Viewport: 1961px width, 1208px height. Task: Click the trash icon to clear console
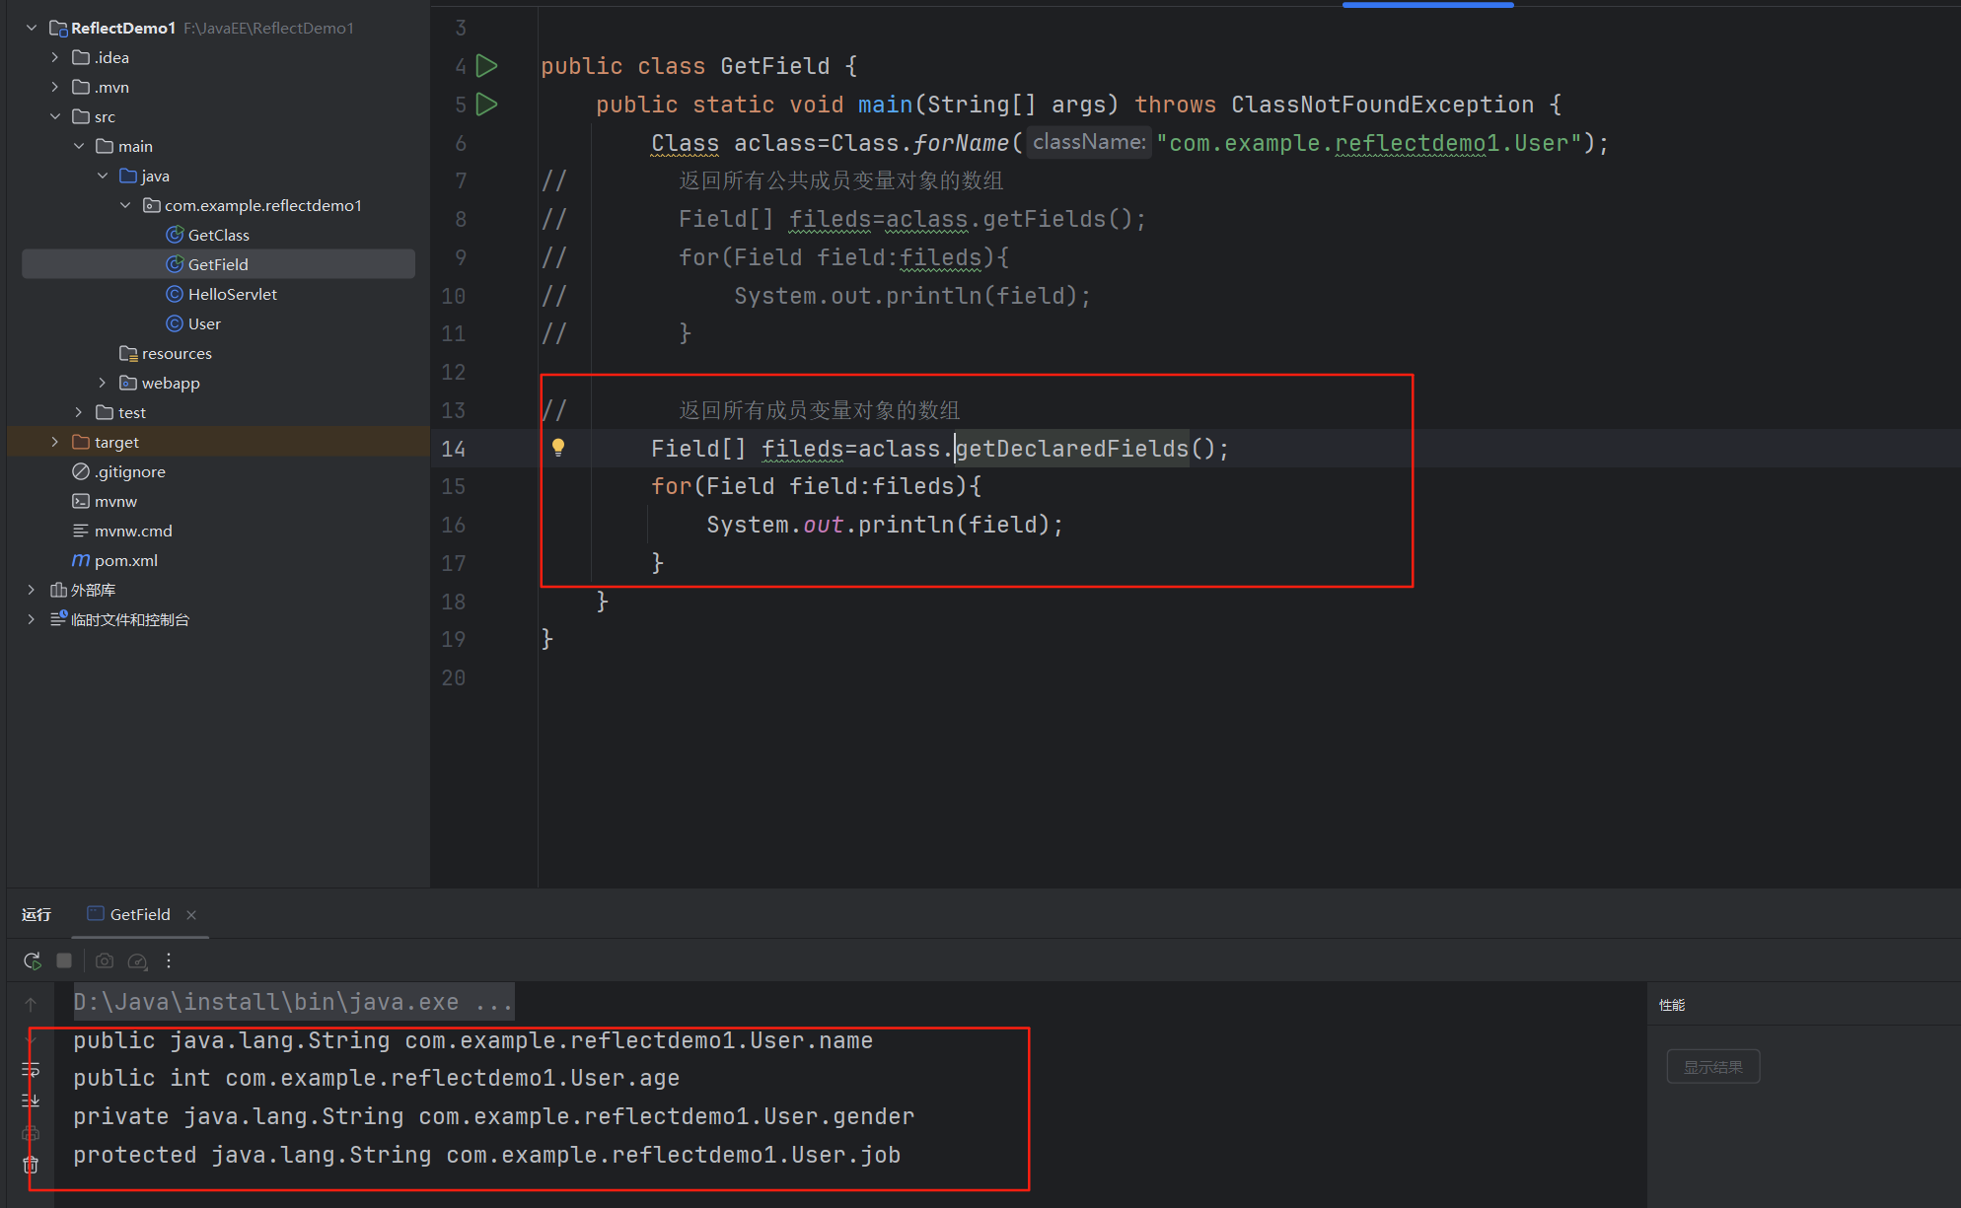31,1165
